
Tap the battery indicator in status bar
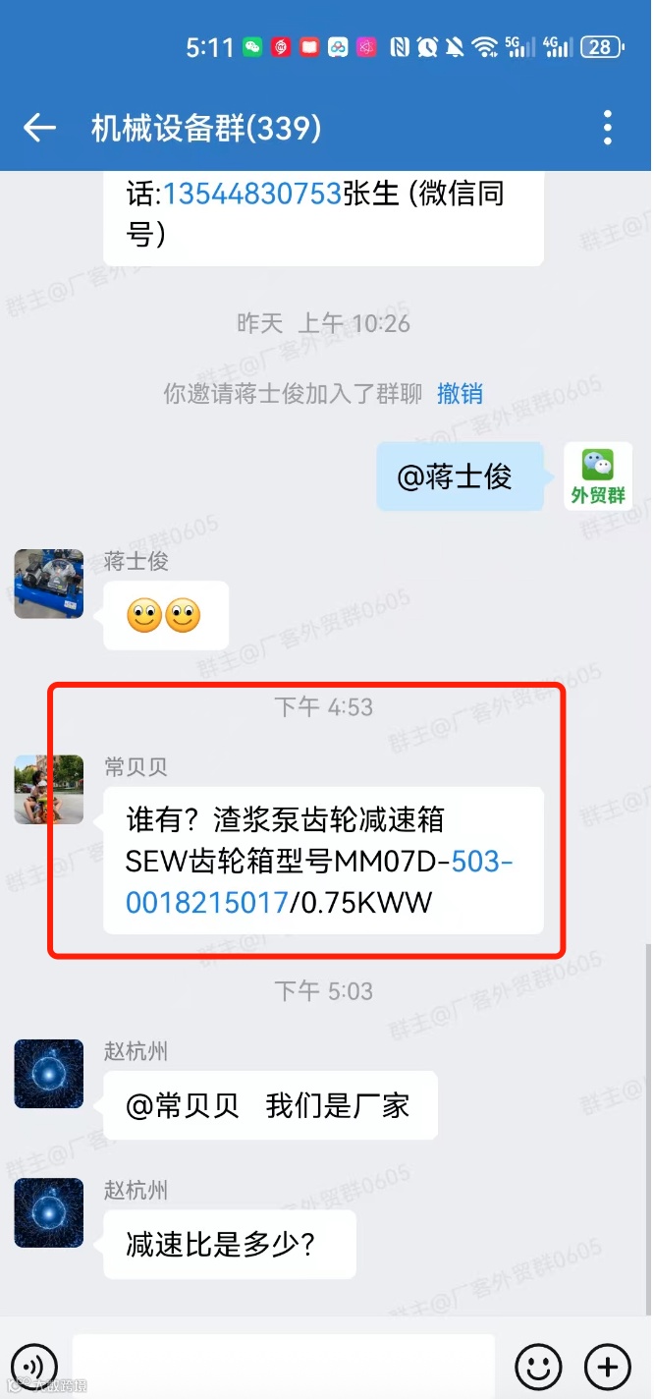click(x=600, y=46)
